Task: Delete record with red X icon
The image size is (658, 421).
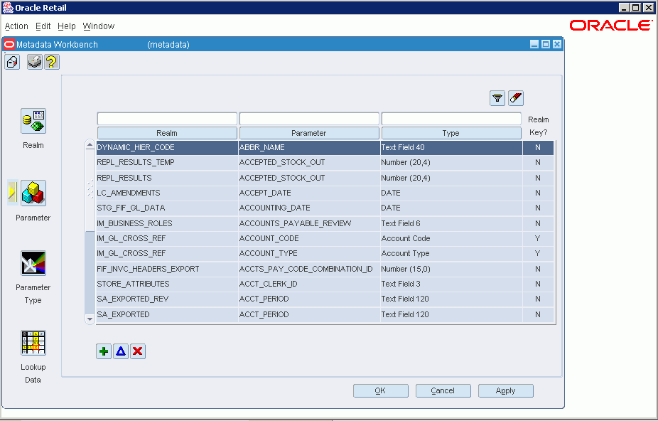Action: (x=138, y=351)
